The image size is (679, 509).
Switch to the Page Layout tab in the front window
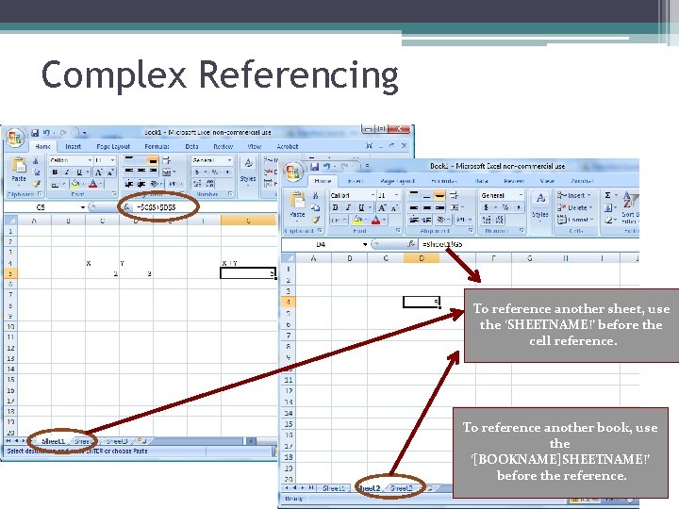[397, 181]
